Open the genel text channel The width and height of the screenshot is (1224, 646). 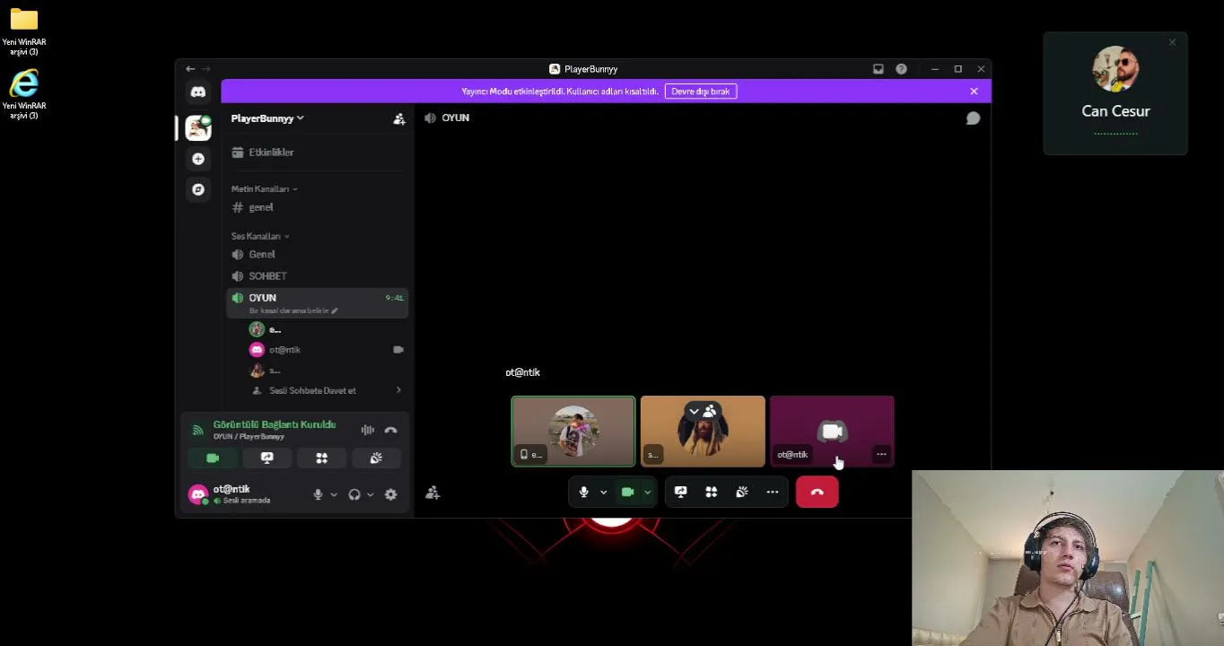point(316,207)
